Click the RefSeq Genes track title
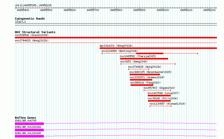This screenshot has height=139, width=224. tap(25, 118)
